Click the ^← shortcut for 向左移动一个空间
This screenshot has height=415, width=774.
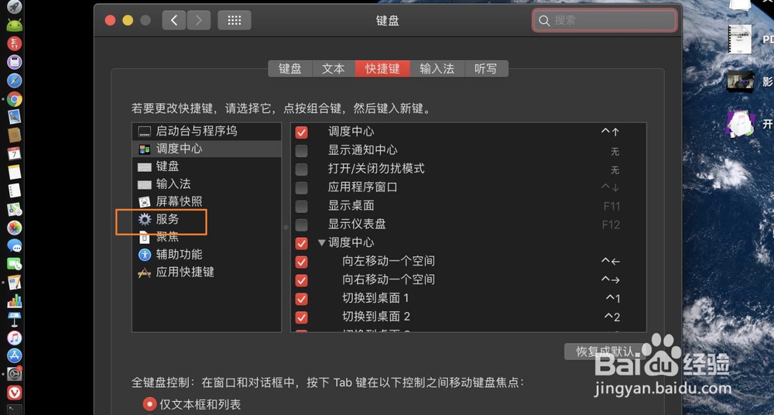point(611,262)
